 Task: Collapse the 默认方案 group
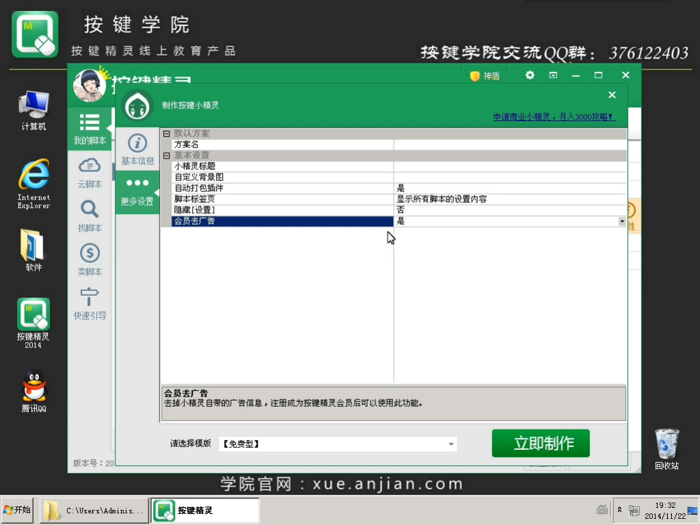pyautogui.click(x=167, y=133)
